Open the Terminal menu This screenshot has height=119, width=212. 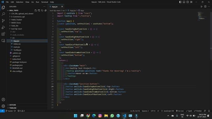45,2
